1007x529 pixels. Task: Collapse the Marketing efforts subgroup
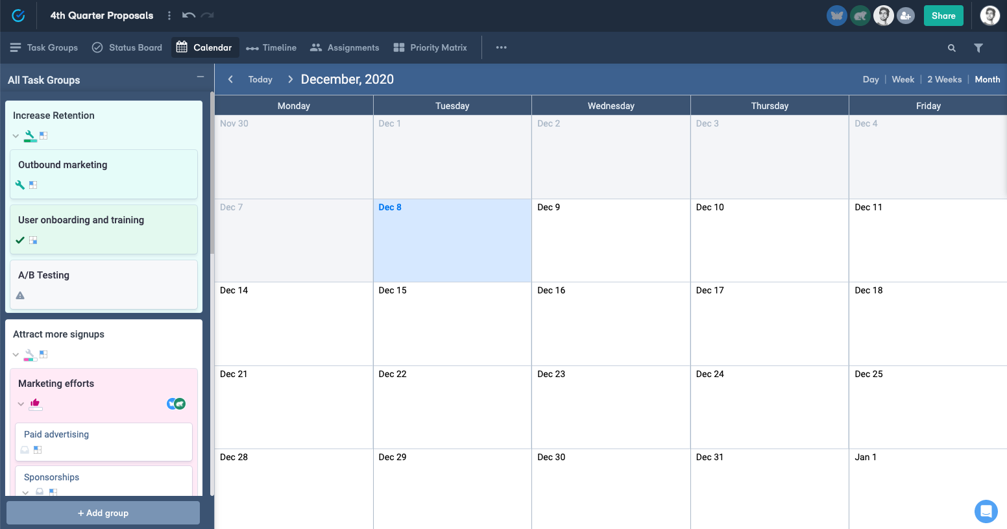pos(21,404)
